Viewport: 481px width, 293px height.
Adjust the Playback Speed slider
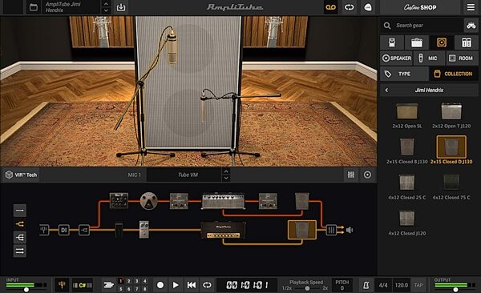click(x=307, y=288)
